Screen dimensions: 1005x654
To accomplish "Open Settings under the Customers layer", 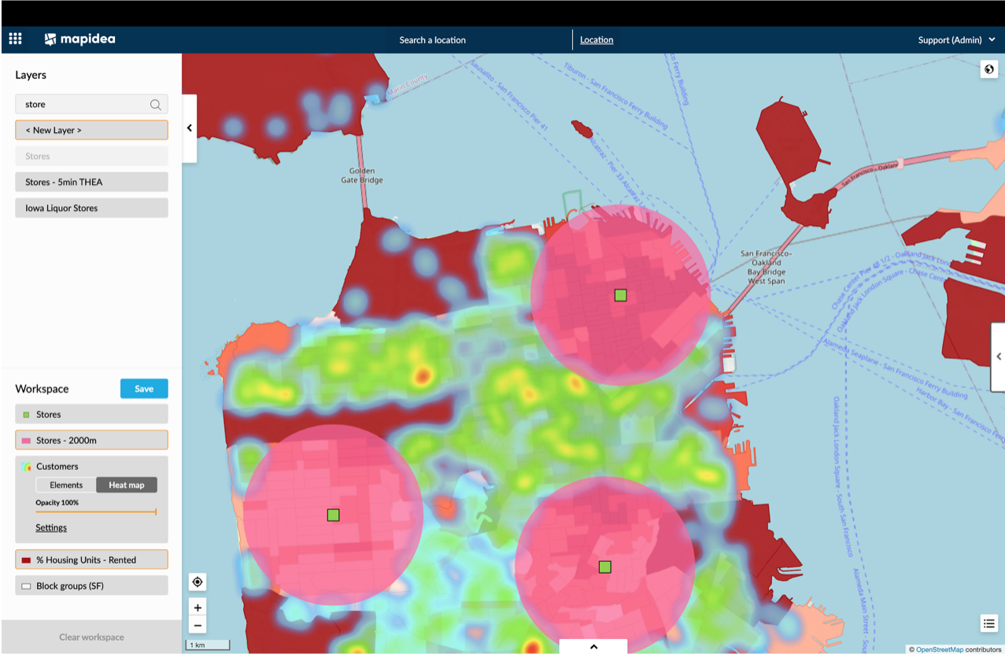I will 50,527.
